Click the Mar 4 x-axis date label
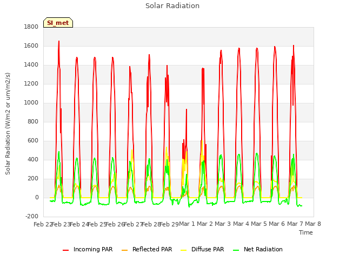Image resolution: width=346 pixels, height=260 pixels. pyautogui.click(x=241, y=224)
